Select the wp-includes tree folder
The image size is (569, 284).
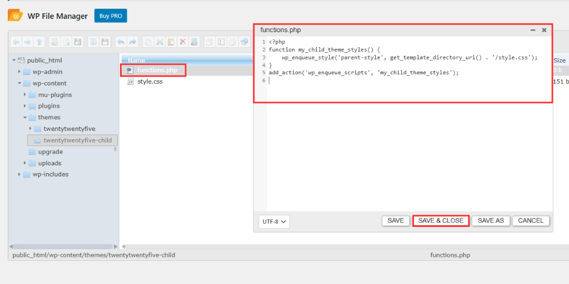click(51, 174)
